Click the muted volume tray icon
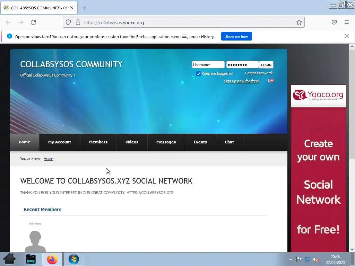This screenshot has height=266, width=355. pos(316,259)
